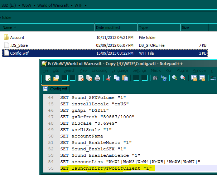The height and width of the screenshot is (175, 217).
Task: Click the Notepad++ title bar app icon
Action: (x=44, y=63)
